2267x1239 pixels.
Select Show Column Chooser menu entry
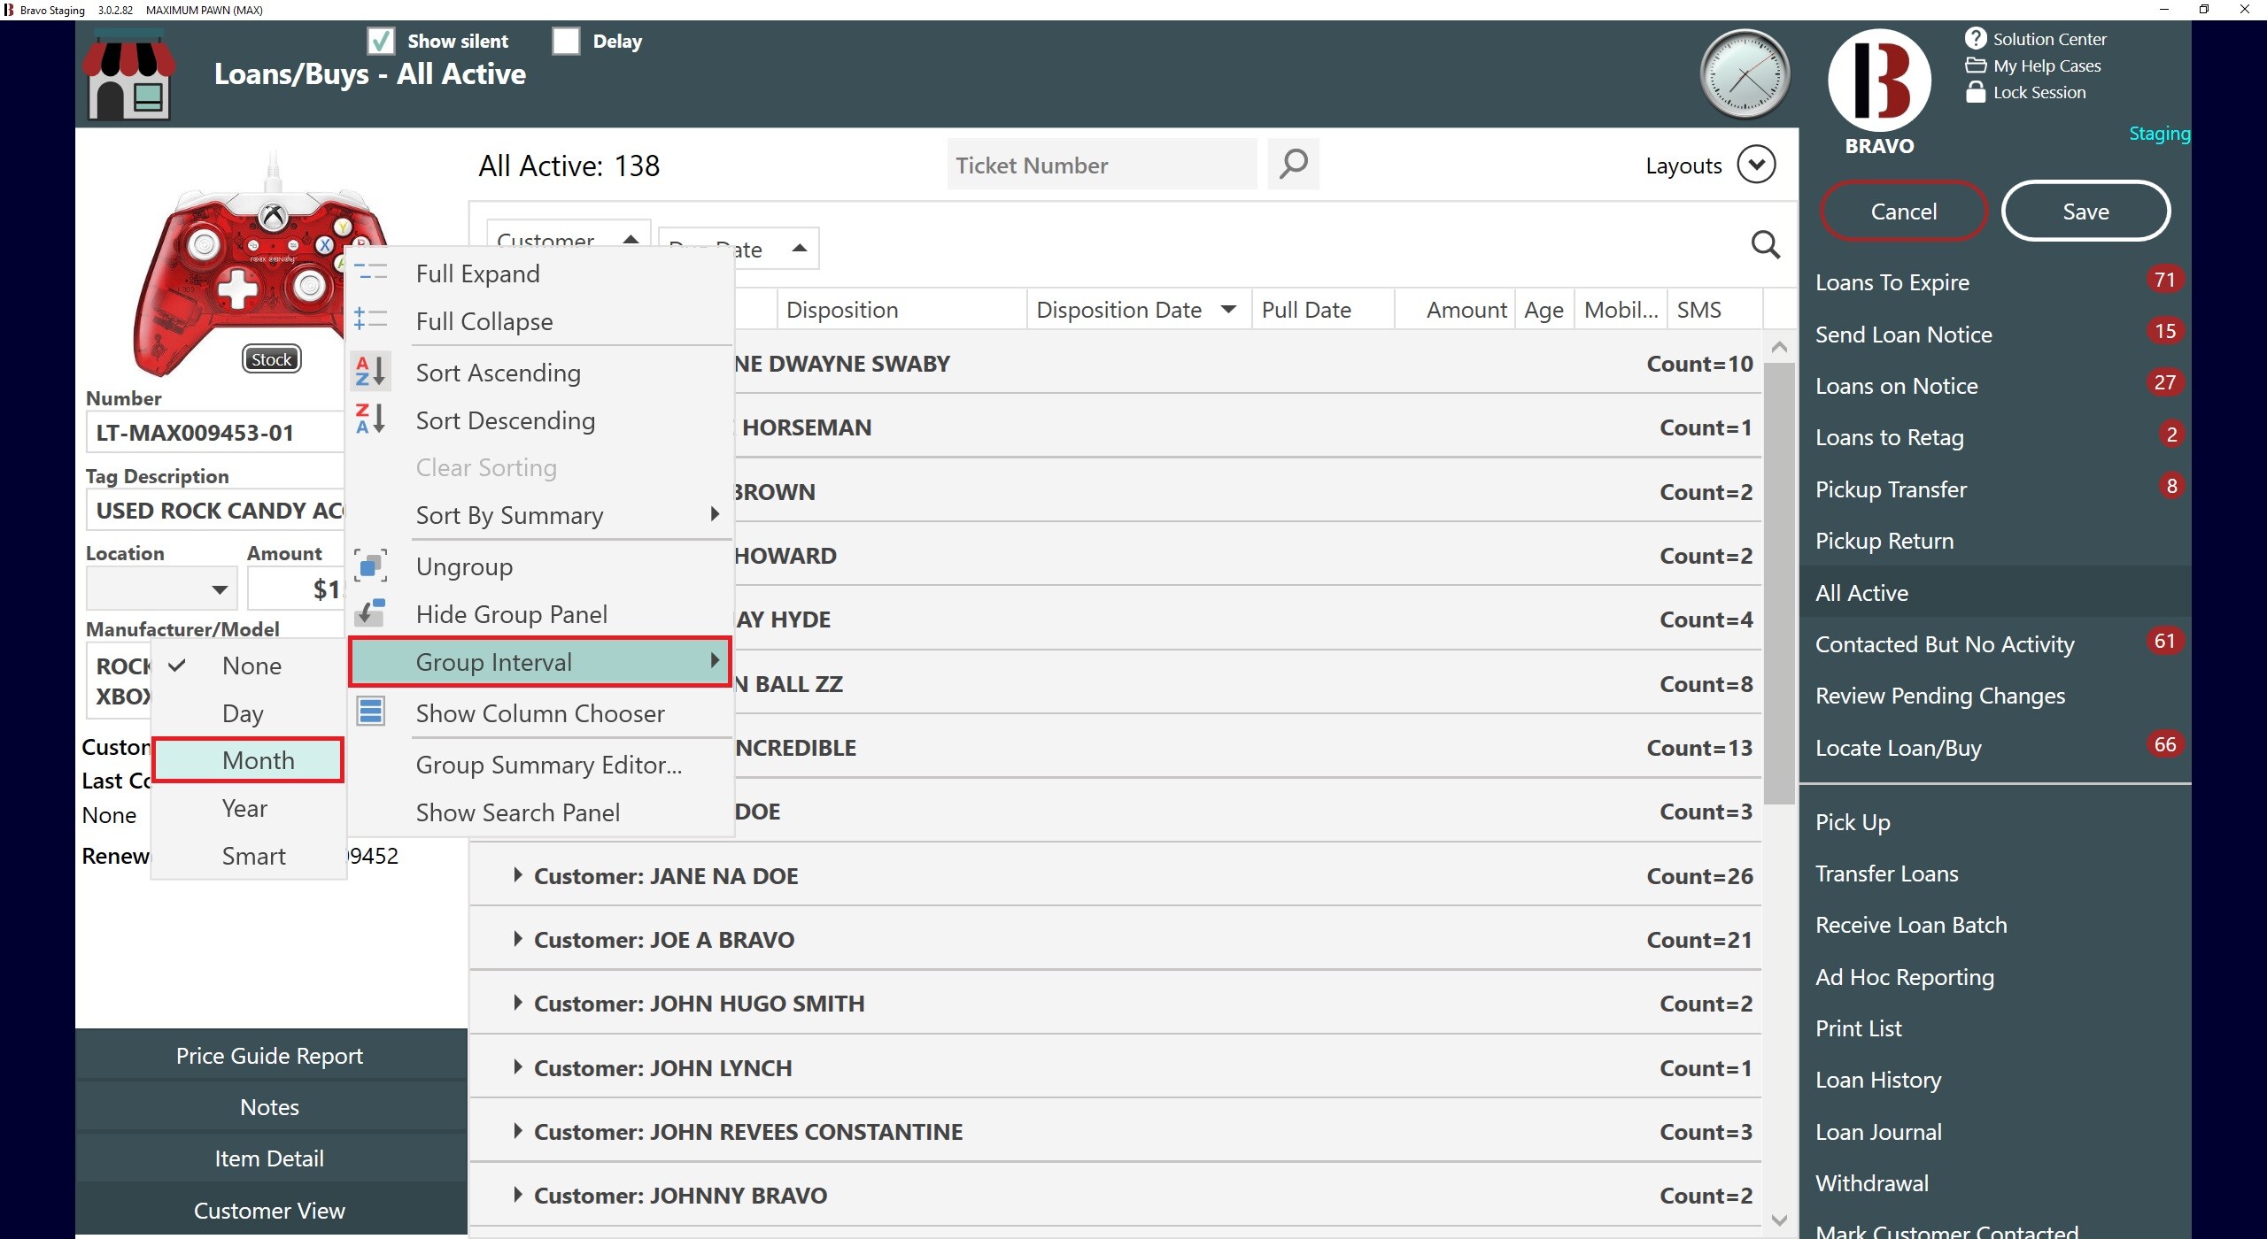[540, 713]
